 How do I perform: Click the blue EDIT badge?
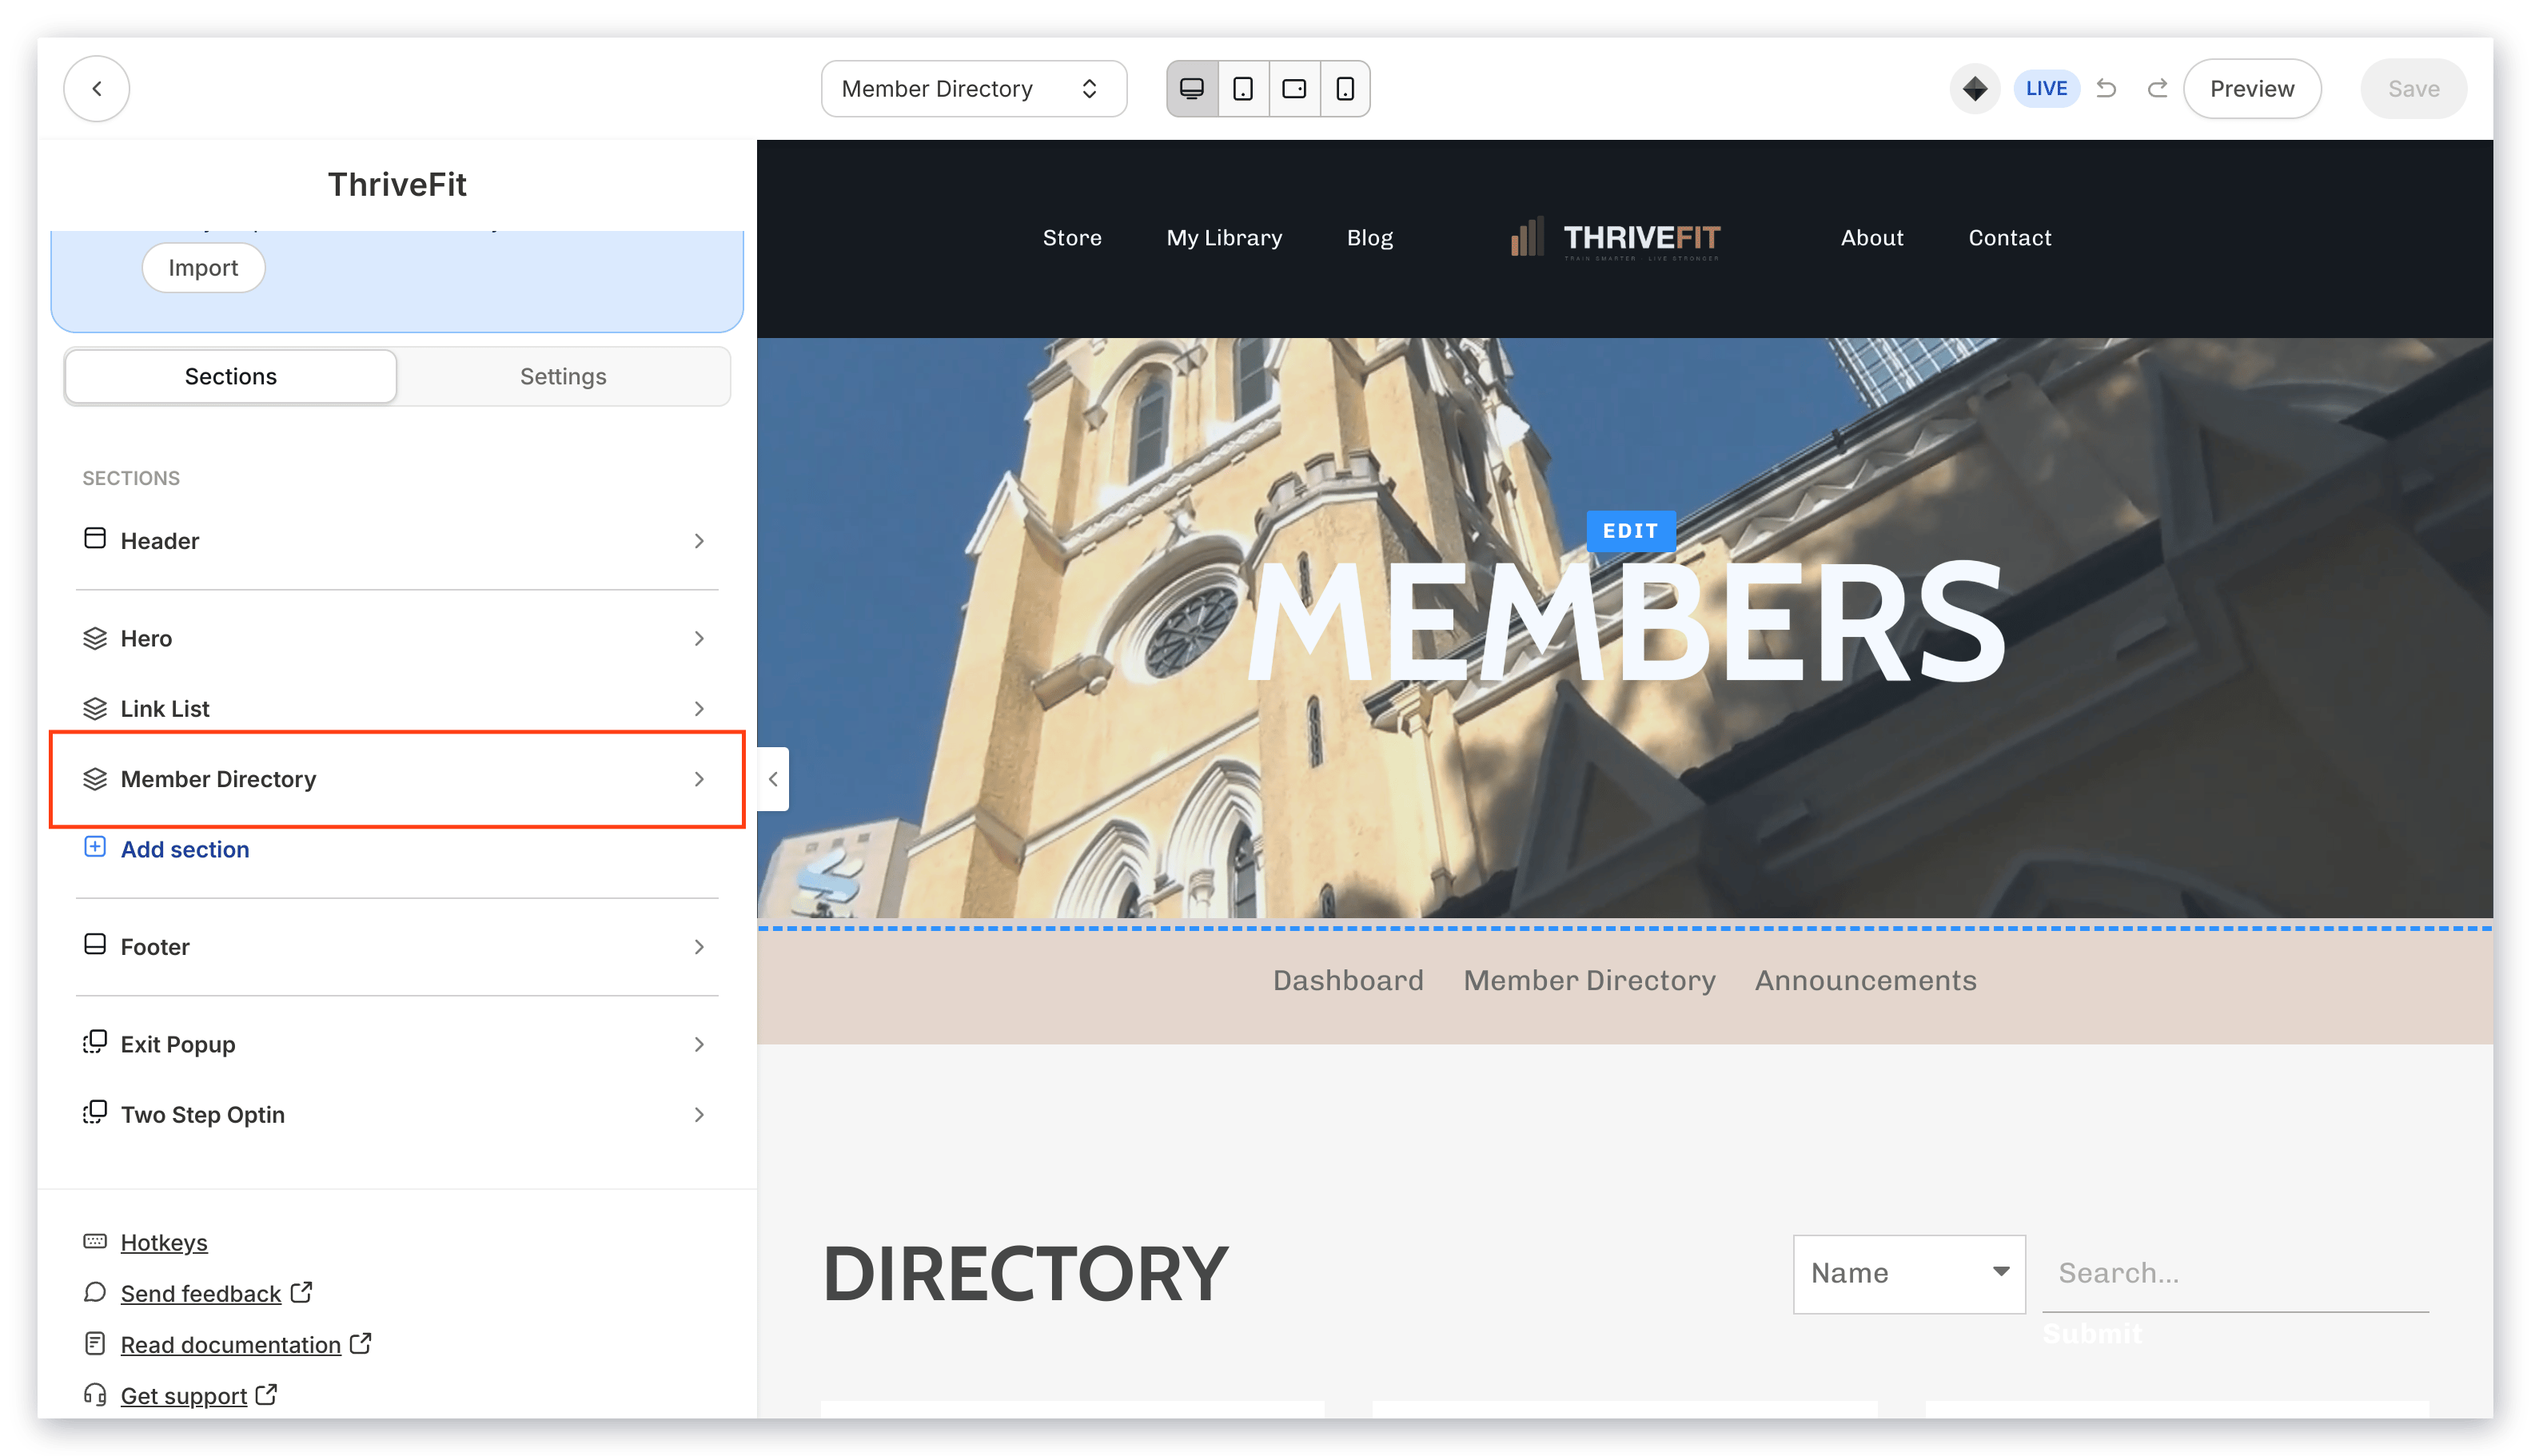point(1630,531)
